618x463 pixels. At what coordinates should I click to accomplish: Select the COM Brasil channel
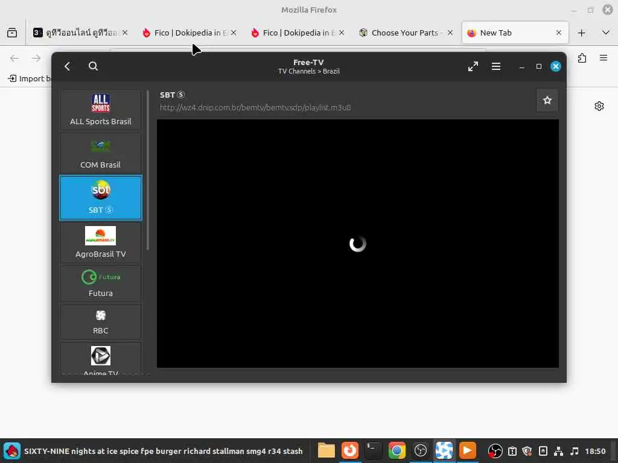(x=101, y=153)
